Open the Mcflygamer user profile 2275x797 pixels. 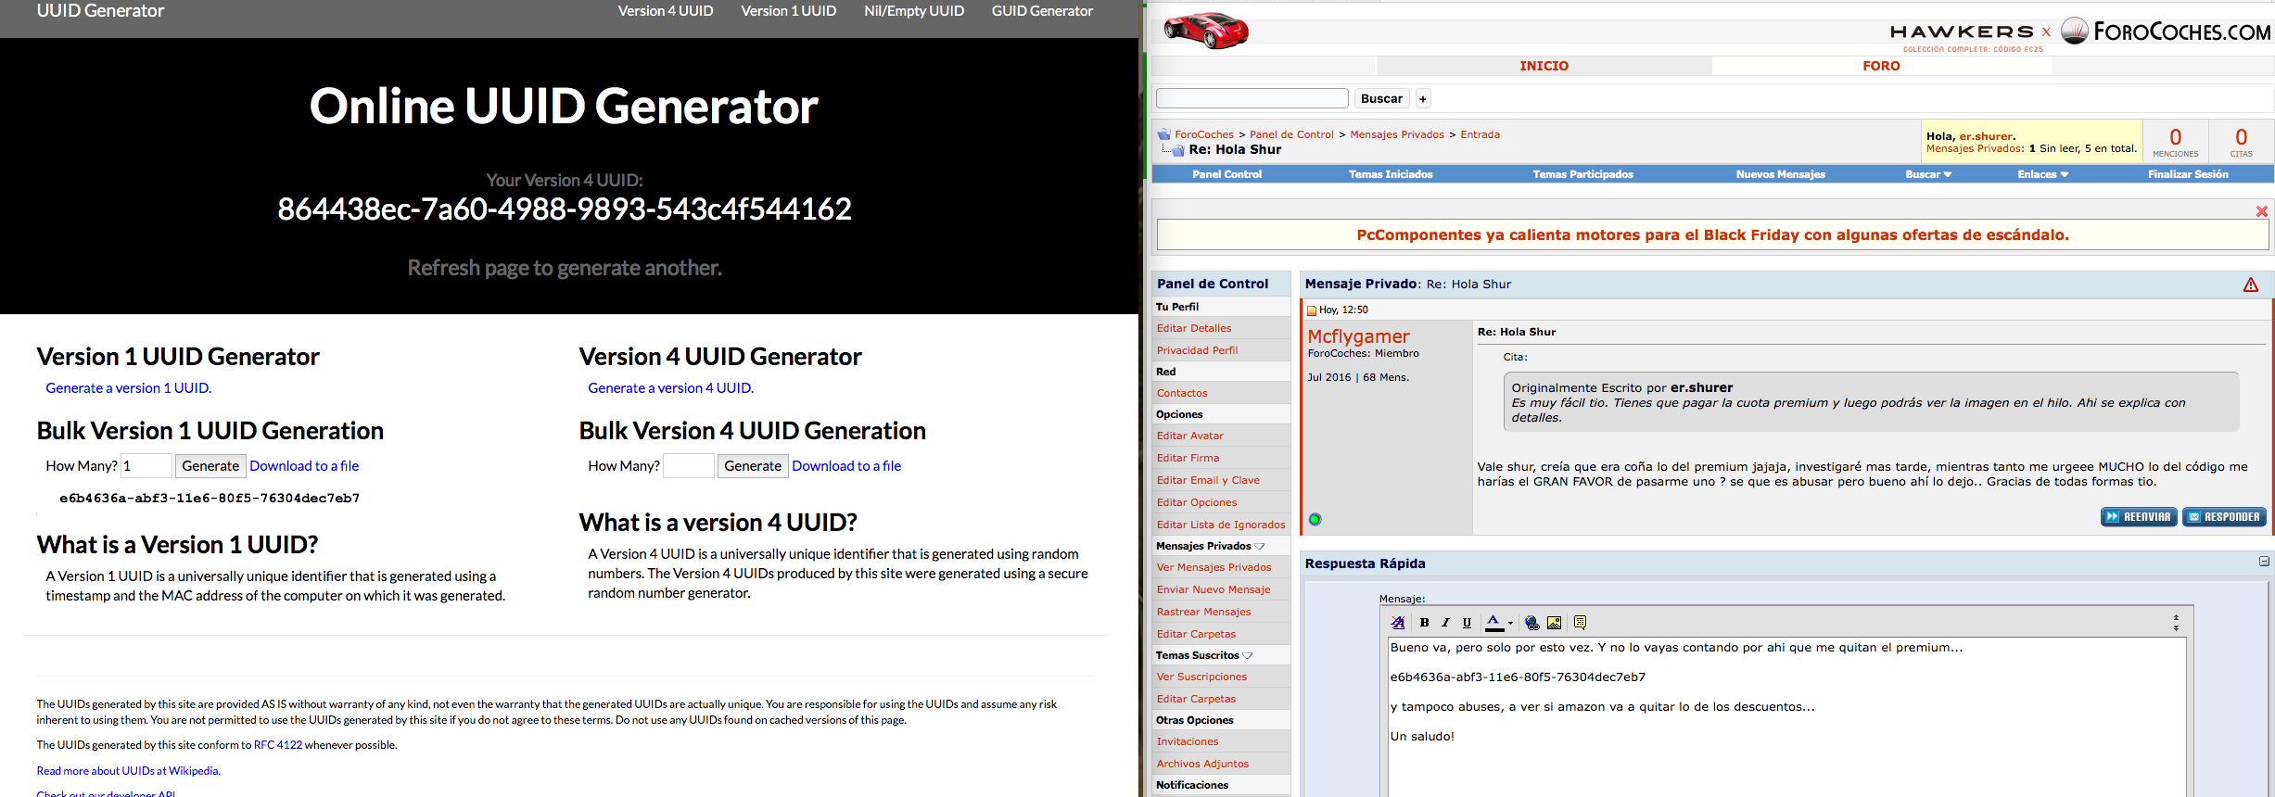point(1358,336)
